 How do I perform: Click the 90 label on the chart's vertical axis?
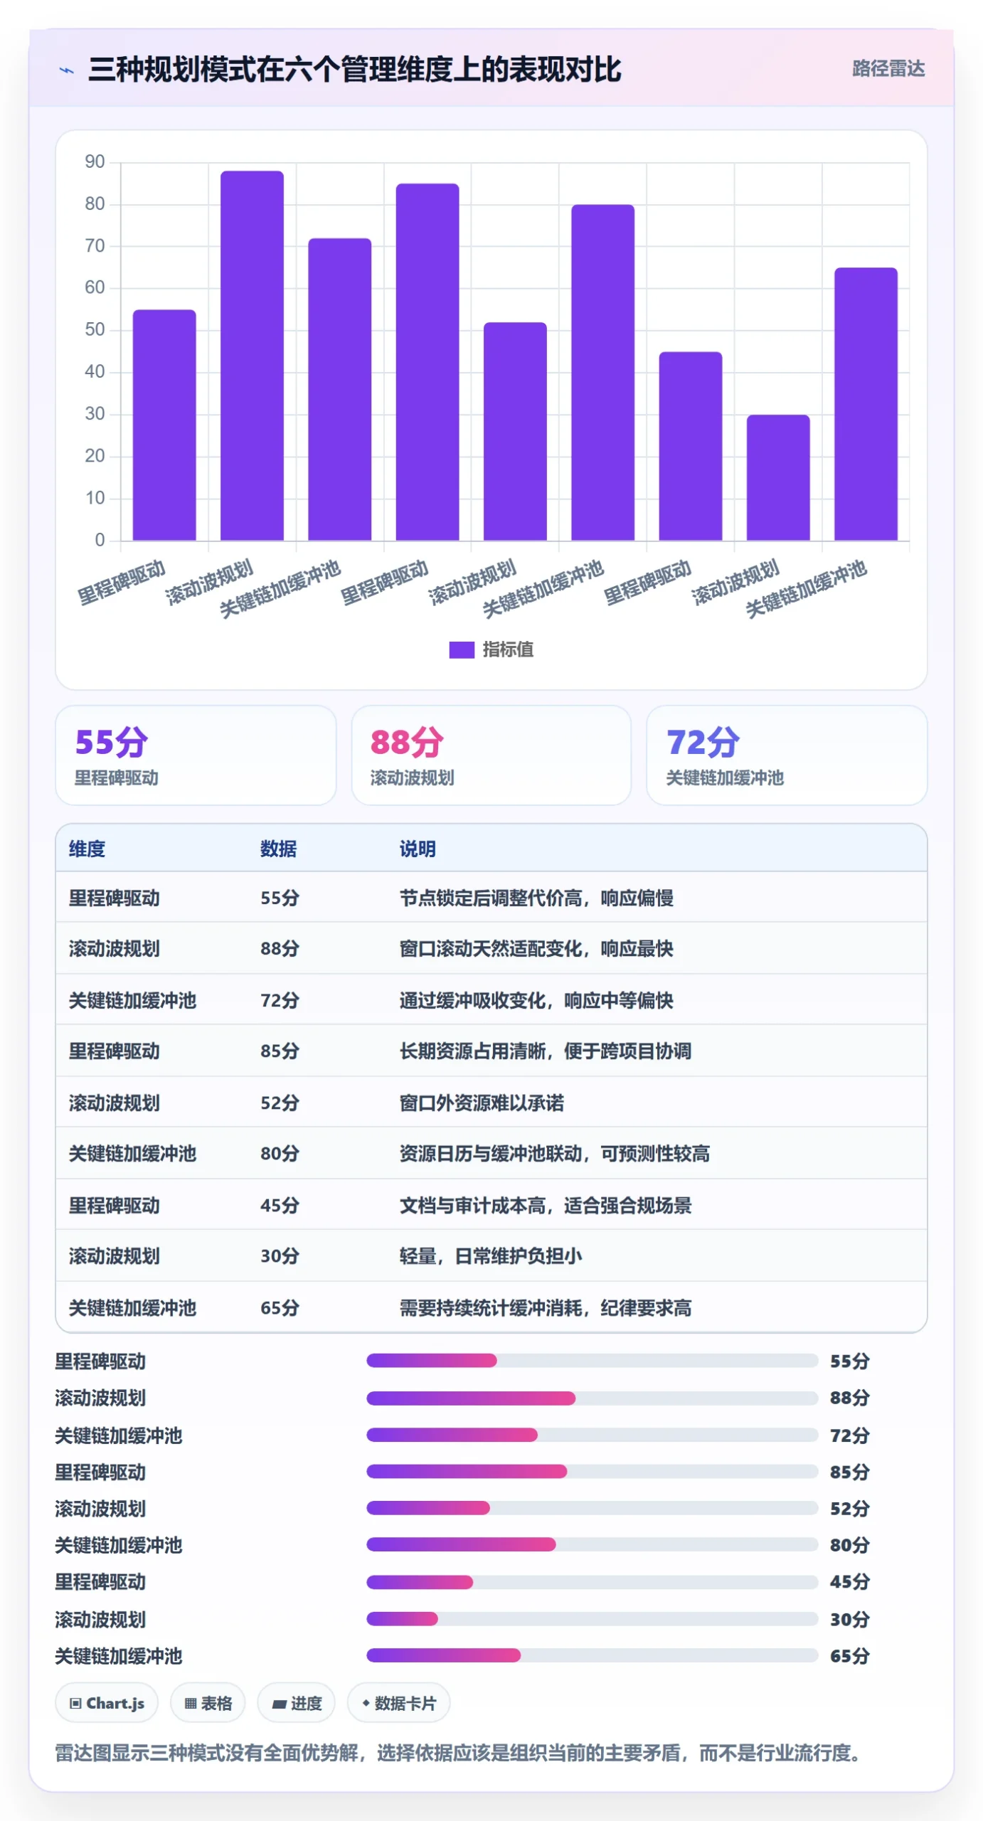[95, 161]
